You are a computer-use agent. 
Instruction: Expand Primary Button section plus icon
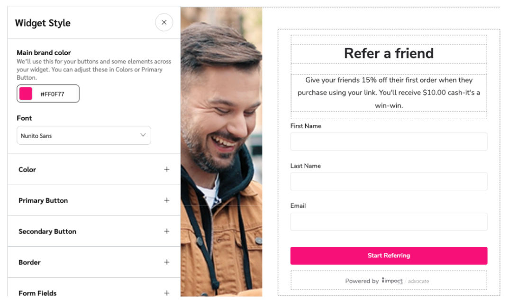click(166, 200)
